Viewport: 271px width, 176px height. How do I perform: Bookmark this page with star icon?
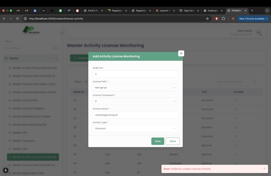click(207, 19)
